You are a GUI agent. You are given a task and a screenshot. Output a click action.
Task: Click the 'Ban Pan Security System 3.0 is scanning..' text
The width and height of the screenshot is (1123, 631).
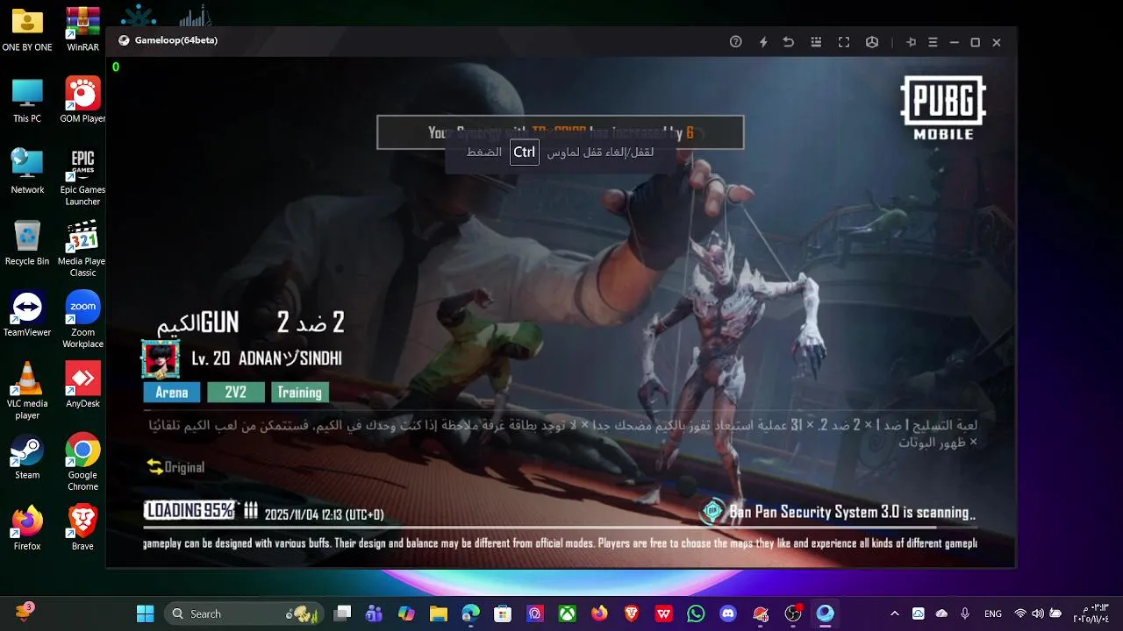pyautogui.click(x=853, y=513)
